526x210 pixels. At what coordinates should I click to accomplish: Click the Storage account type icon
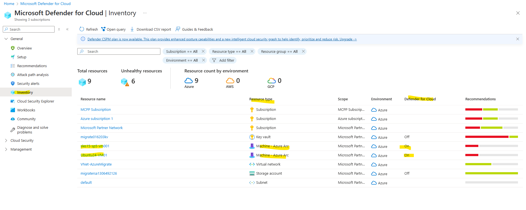click(252, 173)
